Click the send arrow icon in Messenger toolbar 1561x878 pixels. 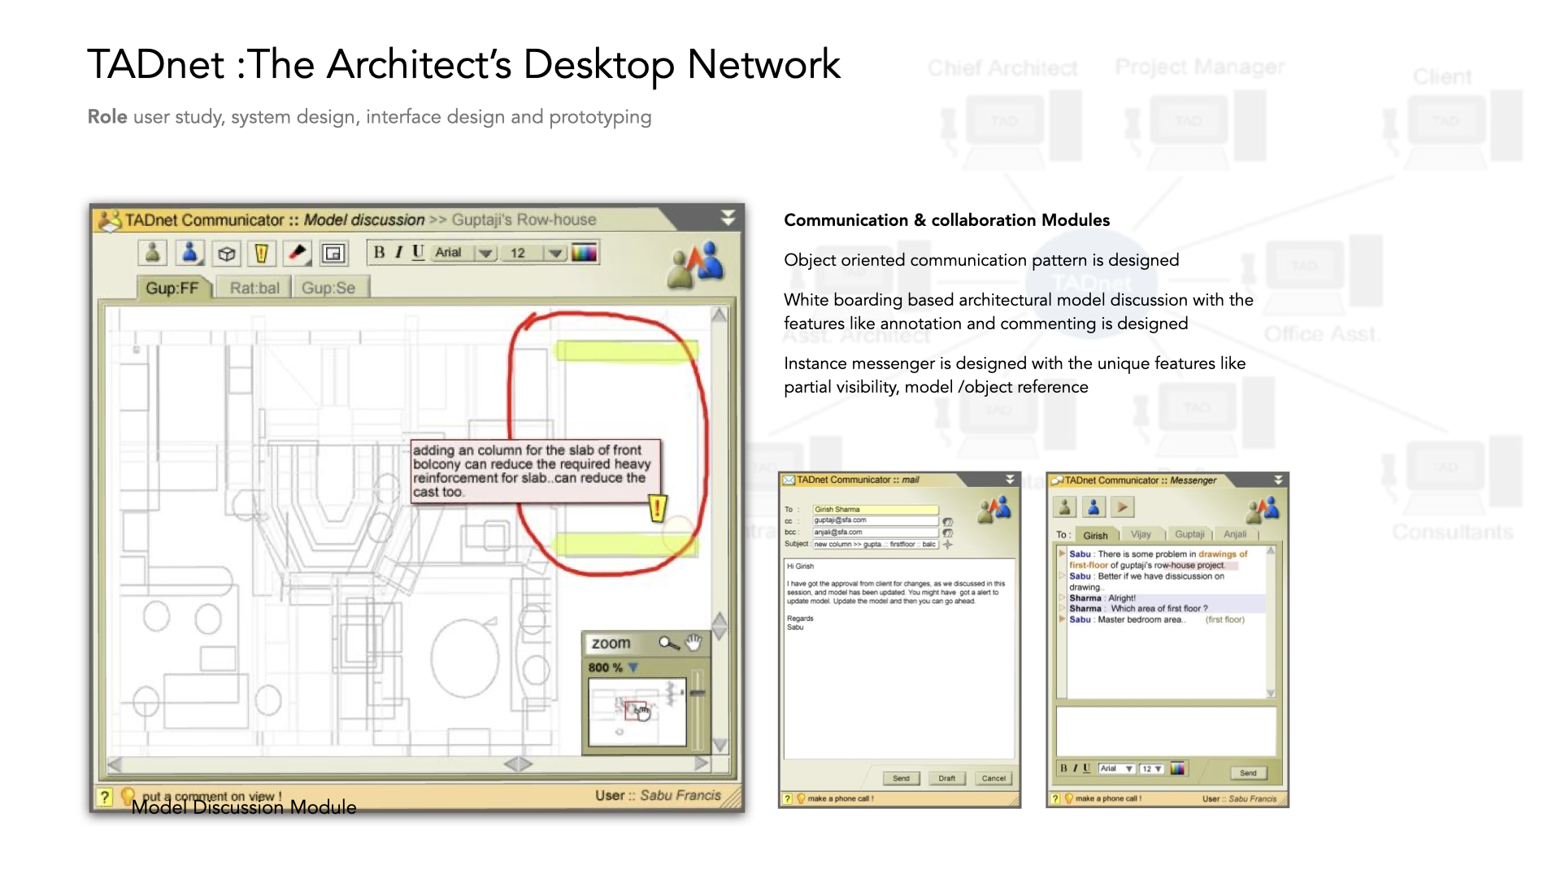[x=1121, y=507]
